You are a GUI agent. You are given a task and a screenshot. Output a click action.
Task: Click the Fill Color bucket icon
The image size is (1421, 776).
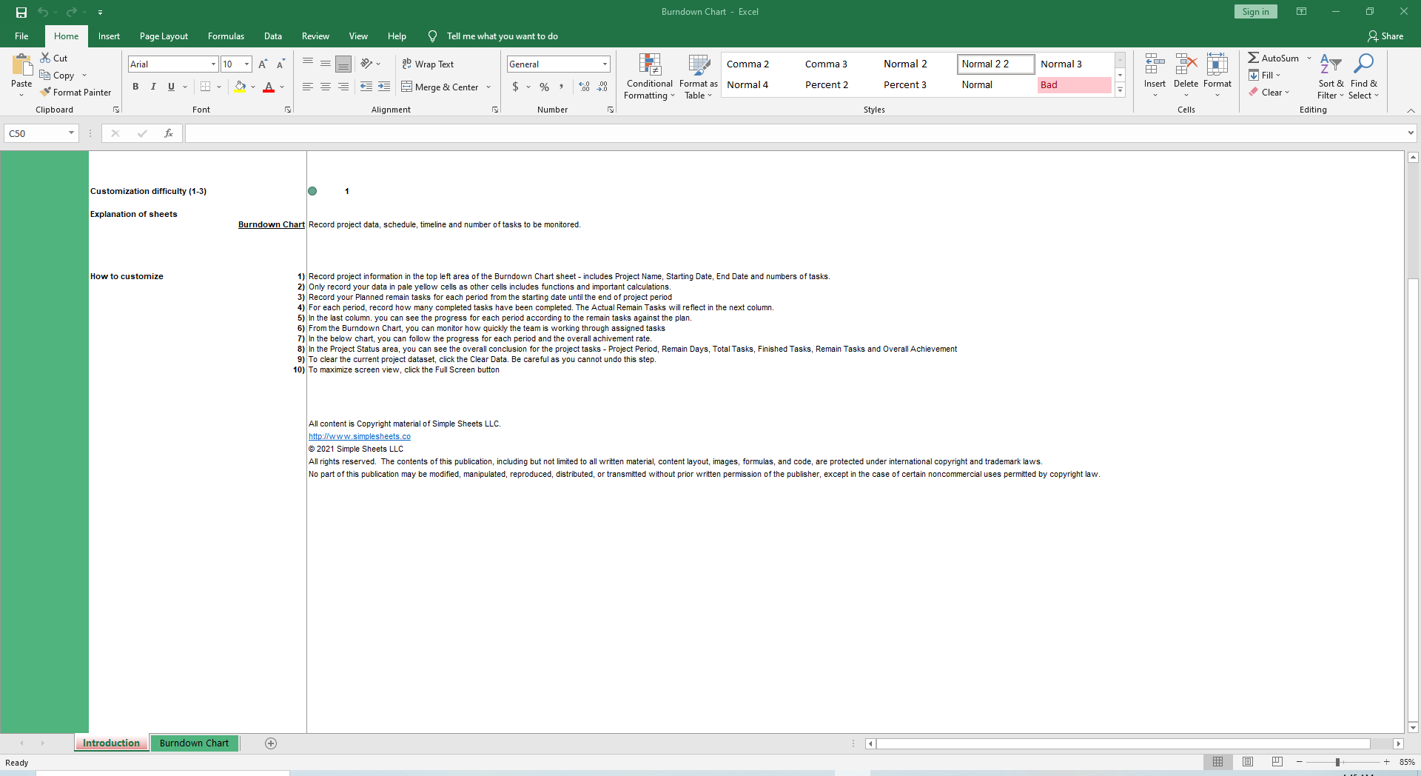(x=240, y=87)
